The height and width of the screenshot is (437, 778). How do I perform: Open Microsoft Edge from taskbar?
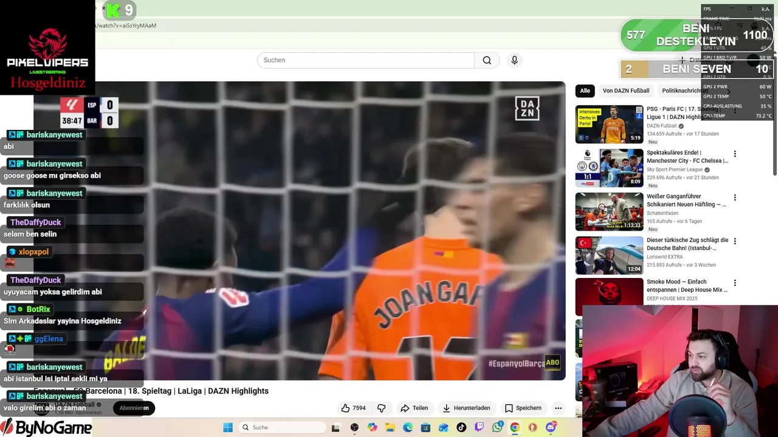pyautogui.click(x=408, y=427)
